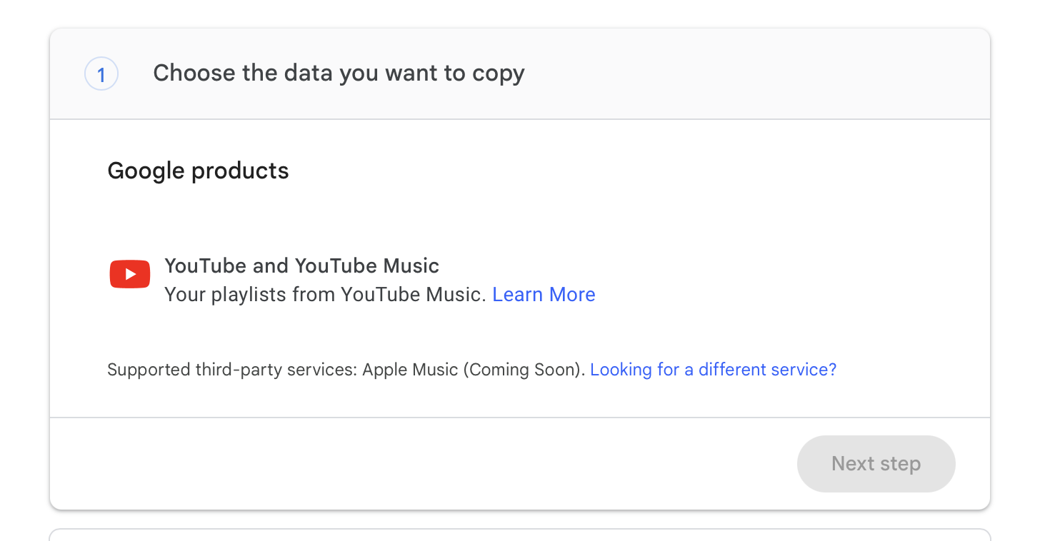This screenshot has width=1060, height=541.
Task: Click empty footer area beside Next step
Action: click(421, 464)
